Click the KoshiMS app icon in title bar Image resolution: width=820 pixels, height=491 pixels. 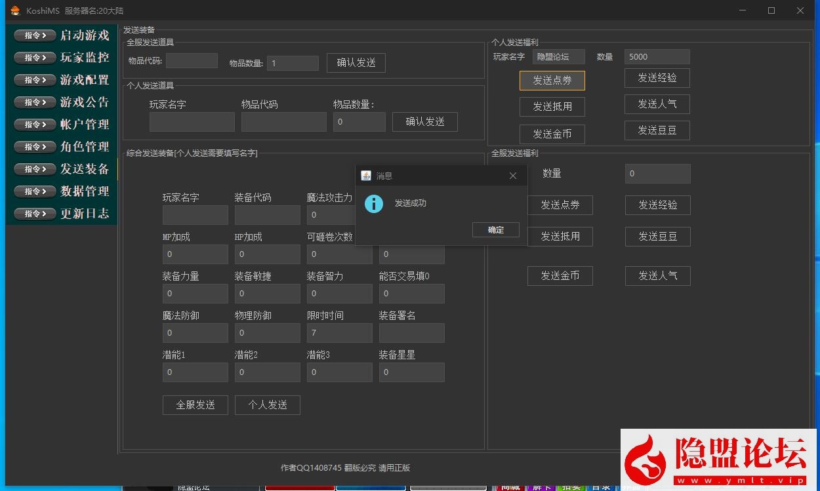click(x=15, y=10)
